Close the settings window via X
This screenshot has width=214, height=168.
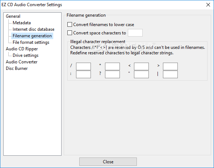click(x=208, y=5)
